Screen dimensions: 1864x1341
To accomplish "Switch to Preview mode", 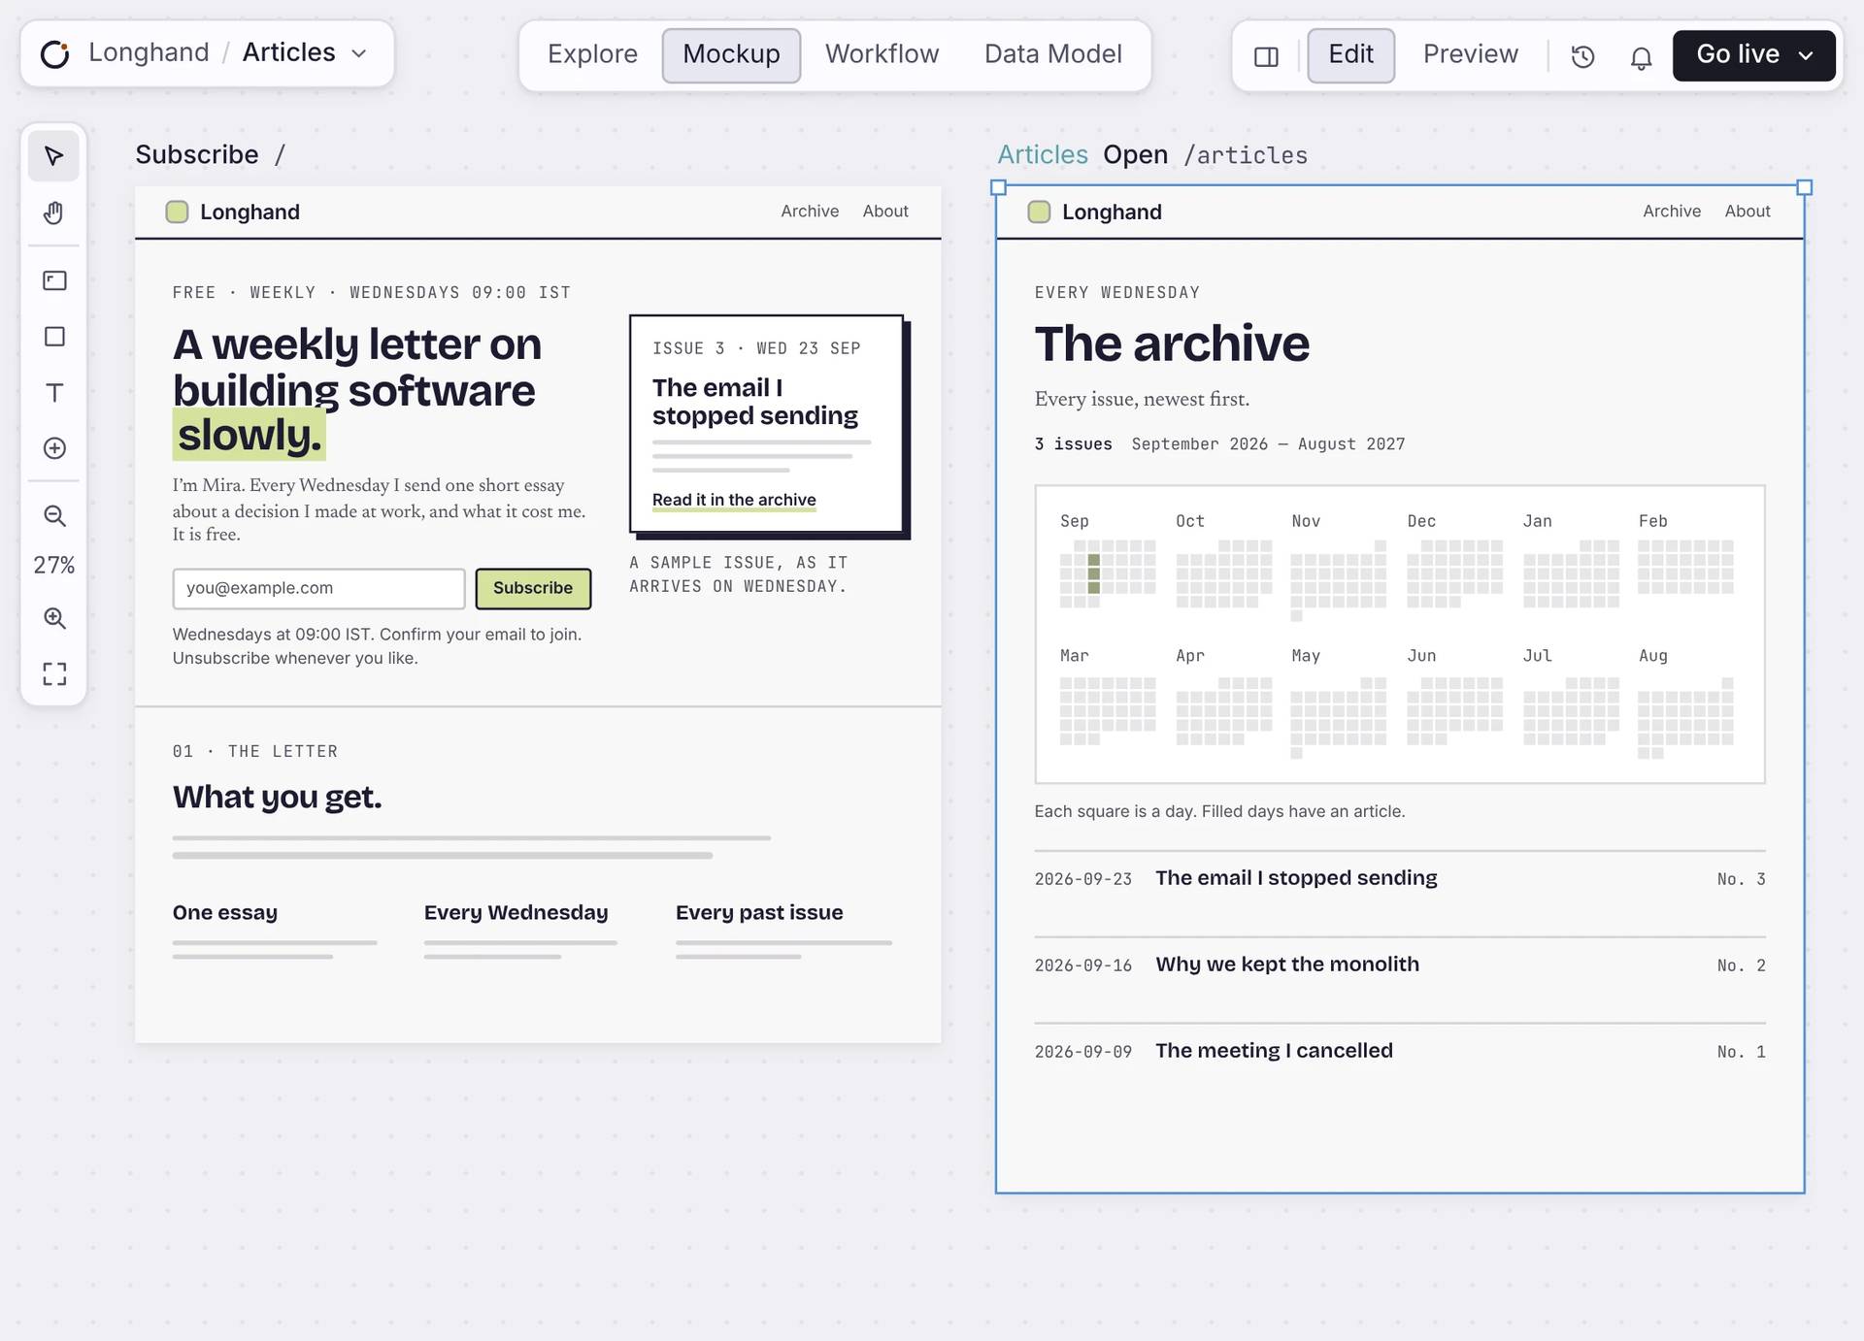I will (1470, 55).
